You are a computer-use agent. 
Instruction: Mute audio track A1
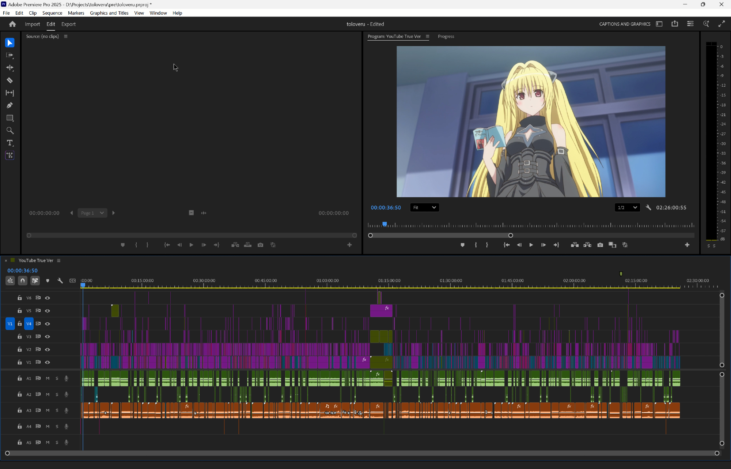point(48,378)
